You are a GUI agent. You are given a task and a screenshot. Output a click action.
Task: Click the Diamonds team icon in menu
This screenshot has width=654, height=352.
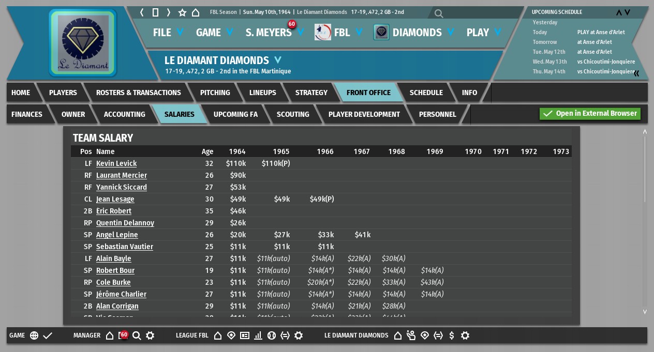coord(381,32)
